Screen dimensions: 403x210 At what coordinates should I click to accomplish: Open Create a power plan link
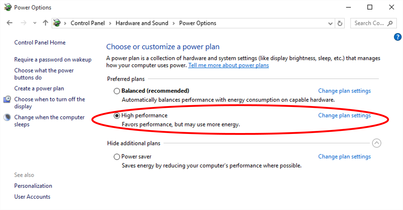click(39, 88)
